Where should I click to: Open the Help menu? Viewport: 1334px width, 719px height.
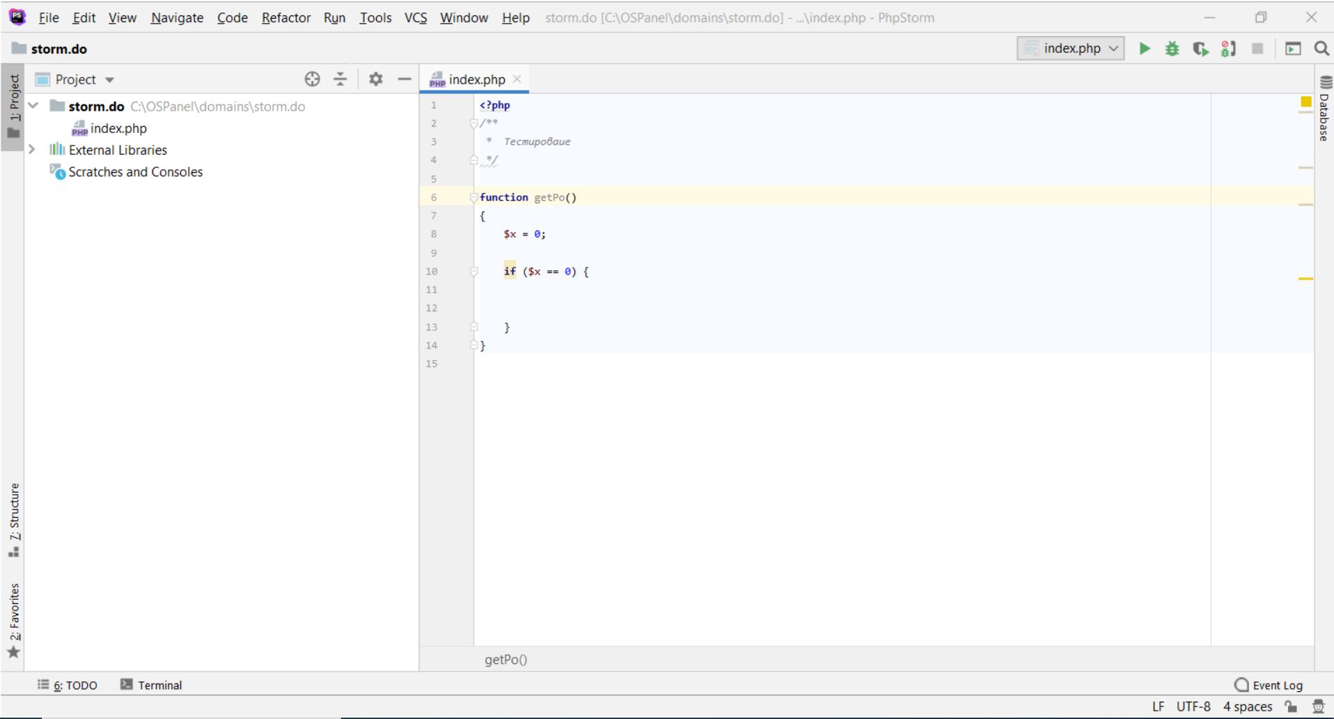(516, 17)
